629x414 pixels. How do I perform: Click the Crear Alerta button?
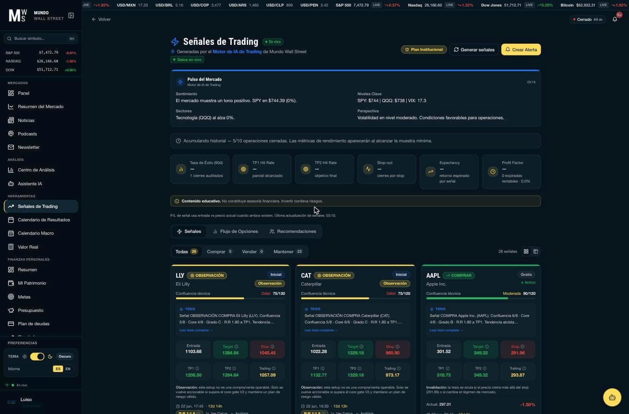coord(521,49)
